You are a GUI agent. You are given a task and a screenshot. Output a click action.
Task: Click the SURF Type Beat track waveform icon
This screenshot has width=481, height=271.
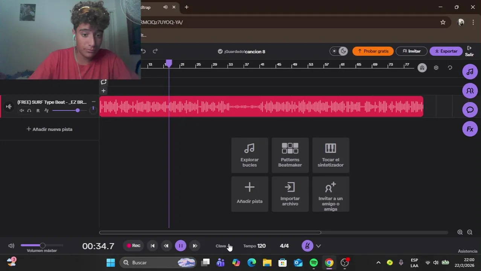[9, 107]
